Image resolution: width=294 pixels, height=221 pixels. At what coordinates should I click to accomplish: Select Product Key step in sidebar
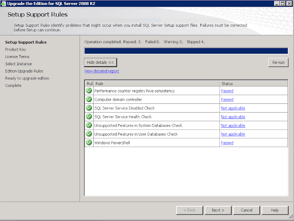(x=16, y=50)
